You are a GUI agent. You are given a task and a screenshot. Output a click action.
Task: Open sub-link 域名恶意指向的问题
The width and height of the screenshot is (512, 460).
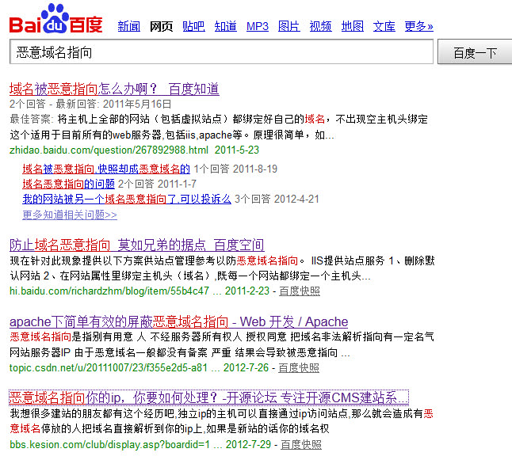pos(68,184)
